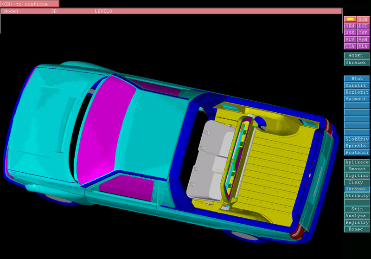Open the Digitizr command

coord(357,175)
